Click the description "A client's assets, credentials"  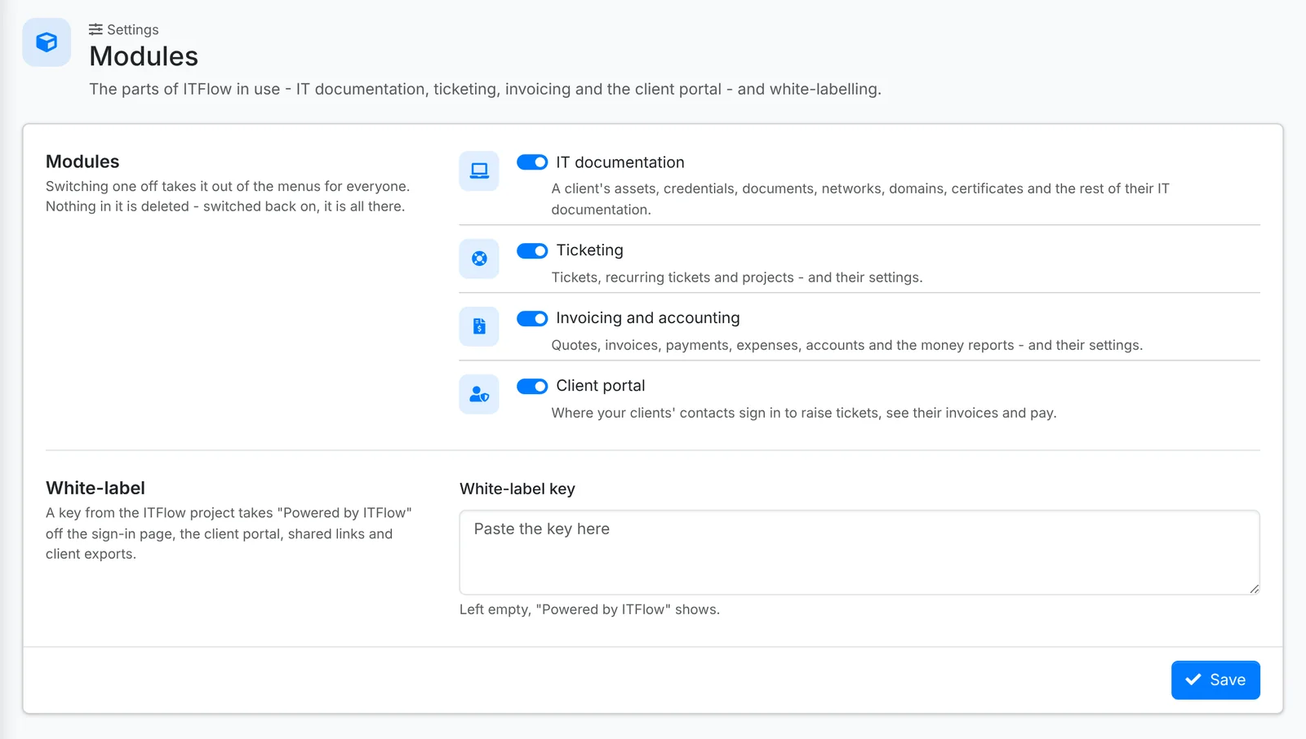point(860,199)
